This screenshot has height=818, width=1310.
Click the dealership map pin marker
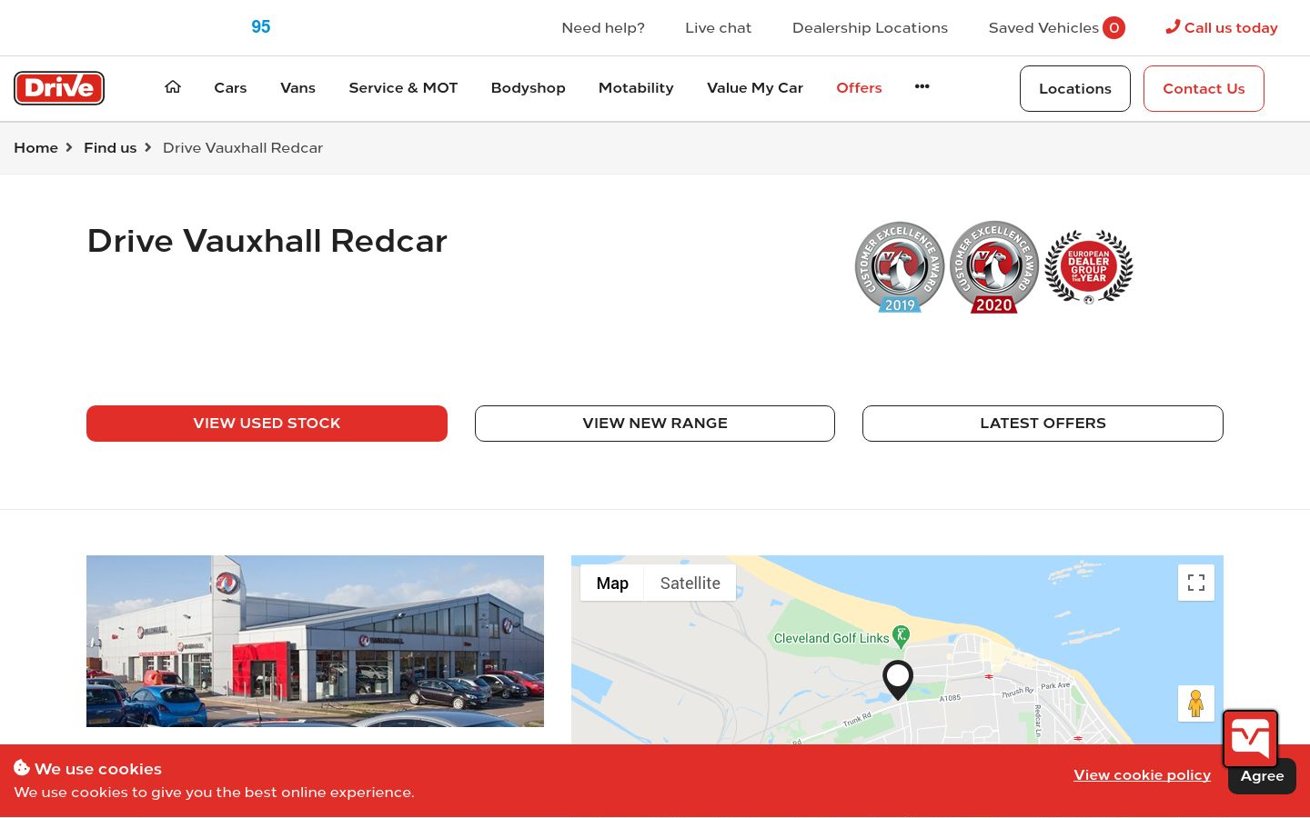pyautogui.click(x=898, y=680)
